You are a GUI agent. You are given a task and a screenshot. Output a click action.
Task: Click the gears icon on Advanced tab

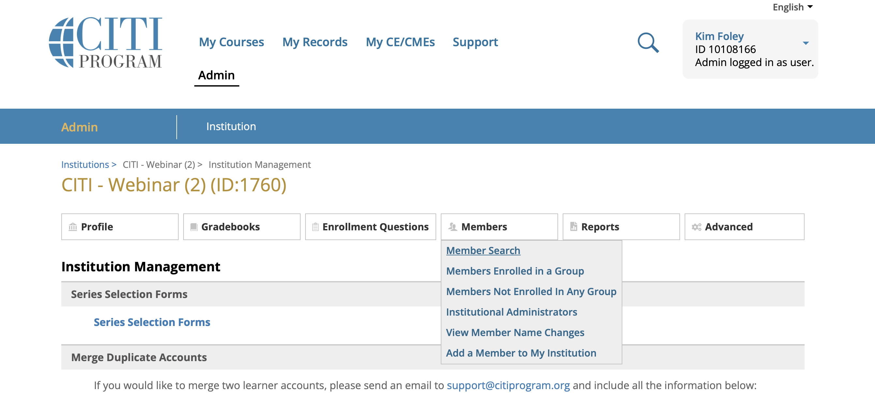click(x=696, y=227)
